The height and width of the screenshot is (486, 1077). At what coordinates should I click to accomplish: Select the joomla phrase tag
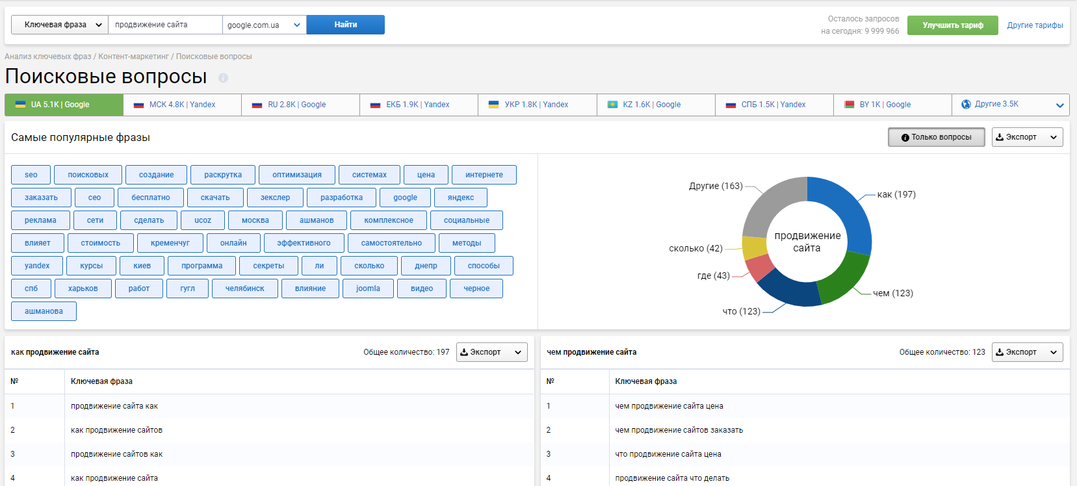point(368,288)
